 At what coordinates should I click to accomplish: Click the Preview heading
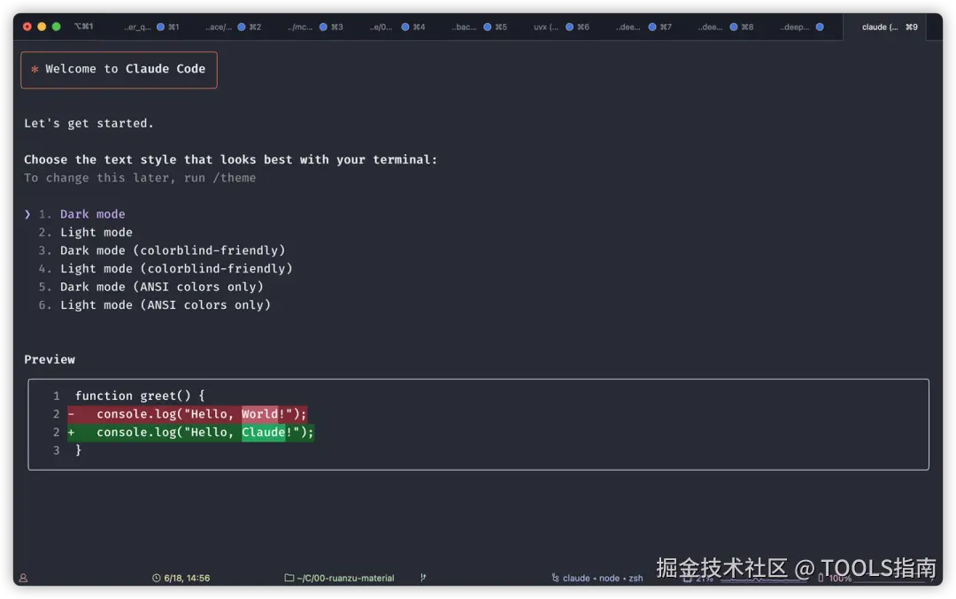(50, 359)
